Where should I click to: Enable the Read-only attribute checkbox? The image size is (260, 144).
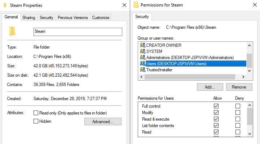tap(36, 113)
